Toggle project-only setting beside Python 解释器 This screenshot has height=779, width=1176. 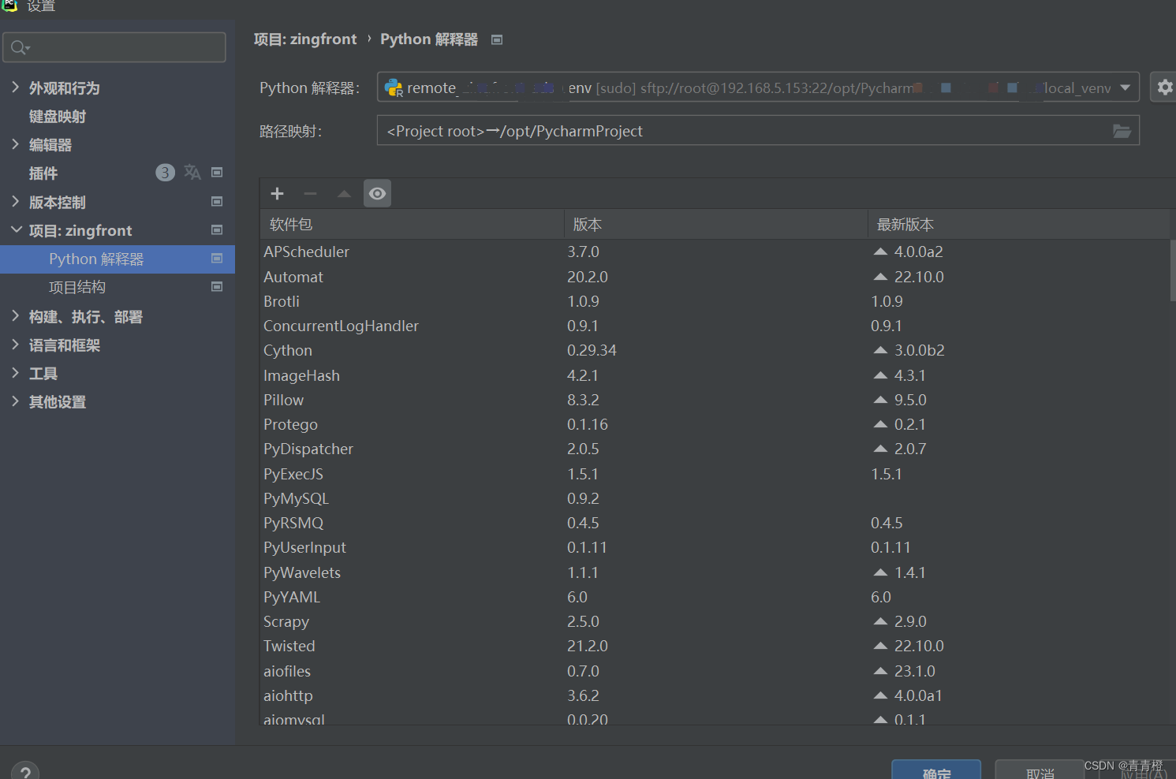click(216, 259)
